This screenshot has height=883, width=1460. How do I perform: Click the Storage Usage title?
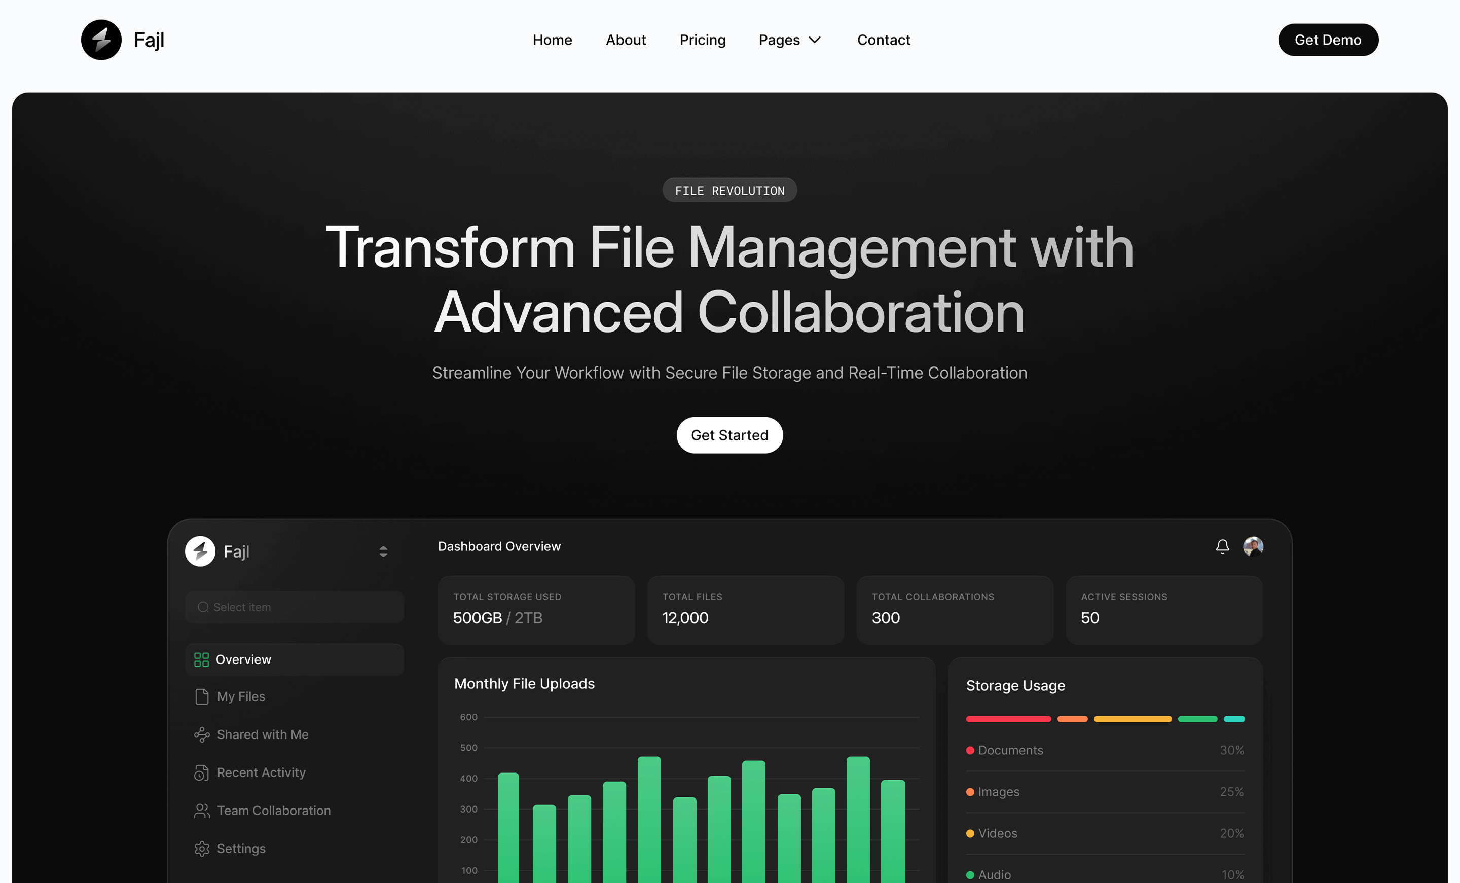[1015, 686]
